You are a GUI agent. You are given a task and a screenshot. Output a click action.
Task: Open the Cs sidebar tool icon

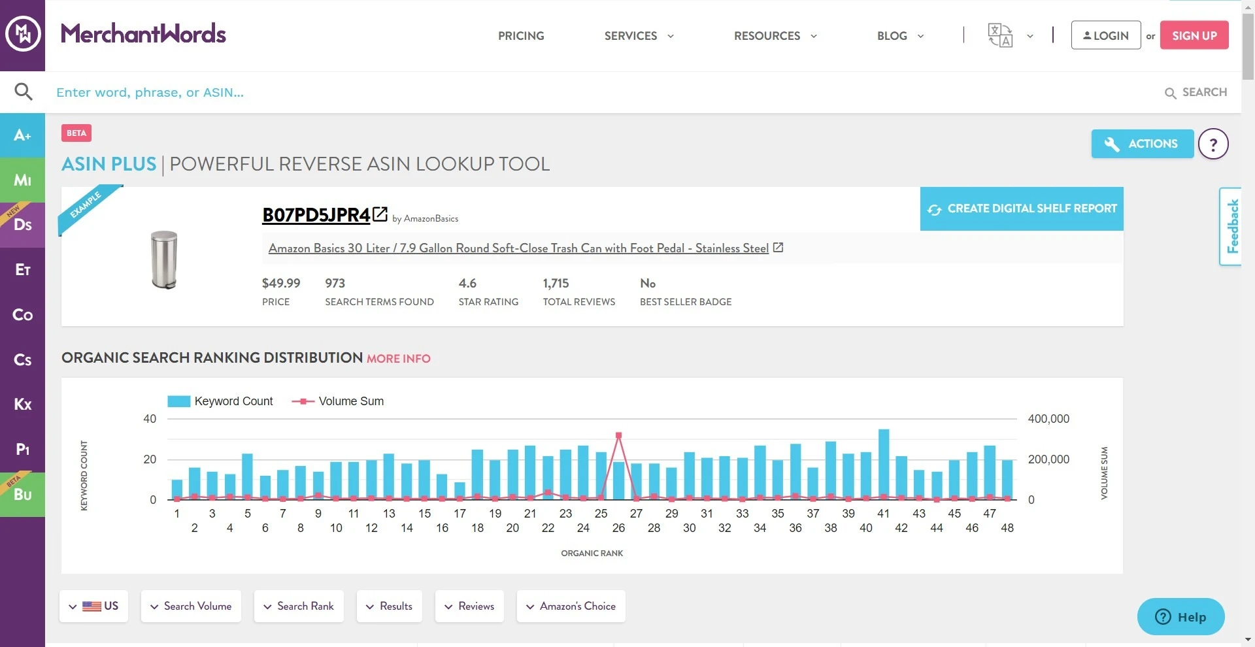click(22, 359)
